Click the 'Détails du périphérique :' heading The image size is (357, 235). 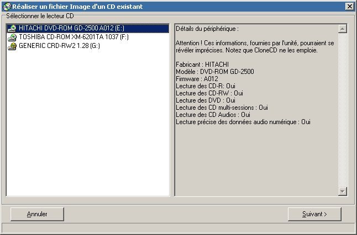coord(207,29)
